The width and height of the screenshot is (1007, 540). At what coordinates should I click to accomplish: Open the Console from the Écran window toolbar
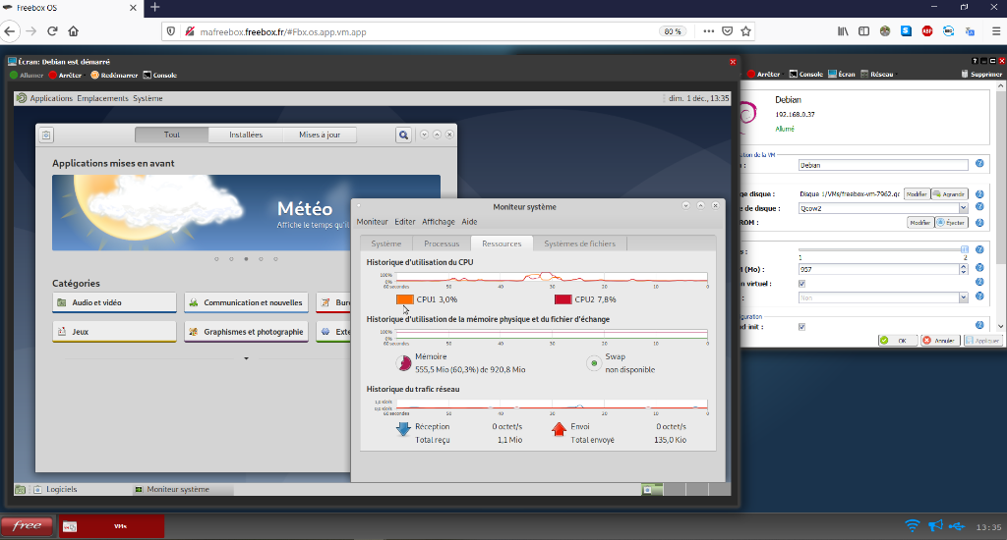point(159,75)
